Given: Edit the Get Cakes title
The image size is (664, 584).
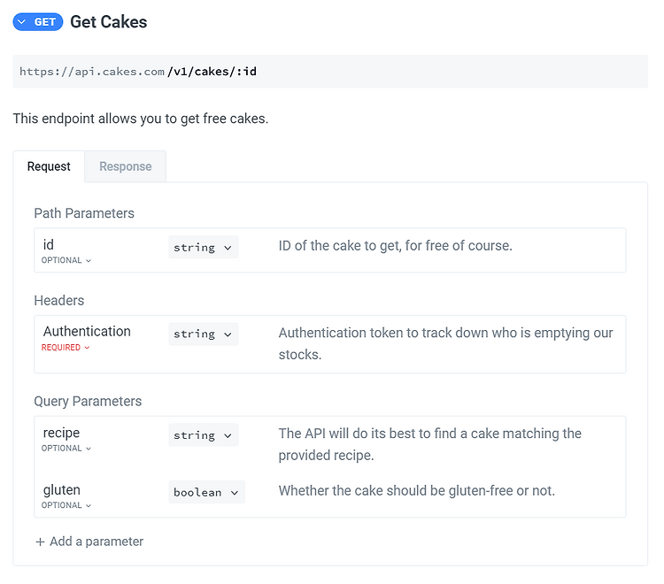Looking at the screenshot, I should [108, 22].
